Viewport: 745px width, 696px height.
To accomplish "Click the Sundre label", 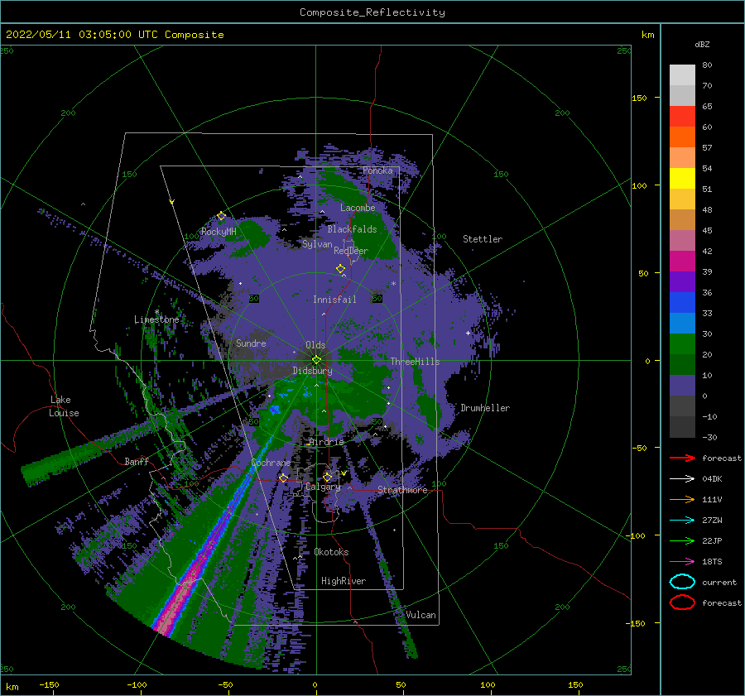I will click(x=251, y=343).
